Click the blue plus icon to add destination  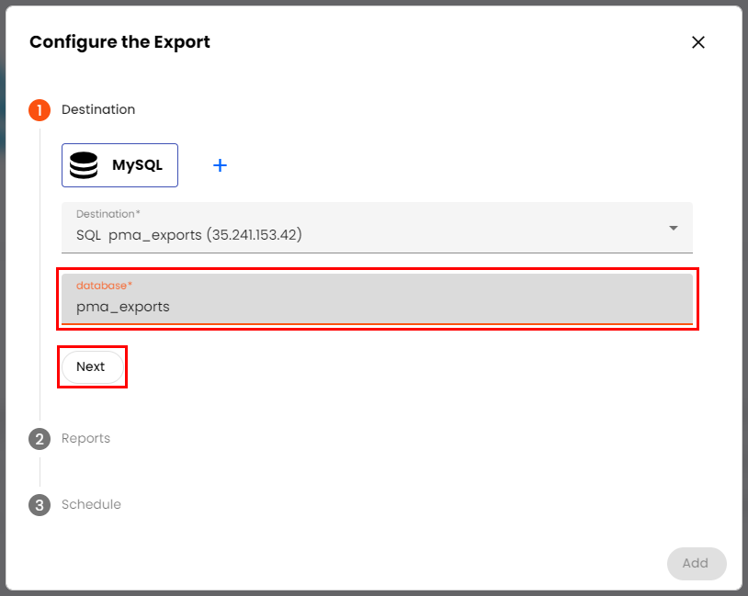[x=220, y=165]
